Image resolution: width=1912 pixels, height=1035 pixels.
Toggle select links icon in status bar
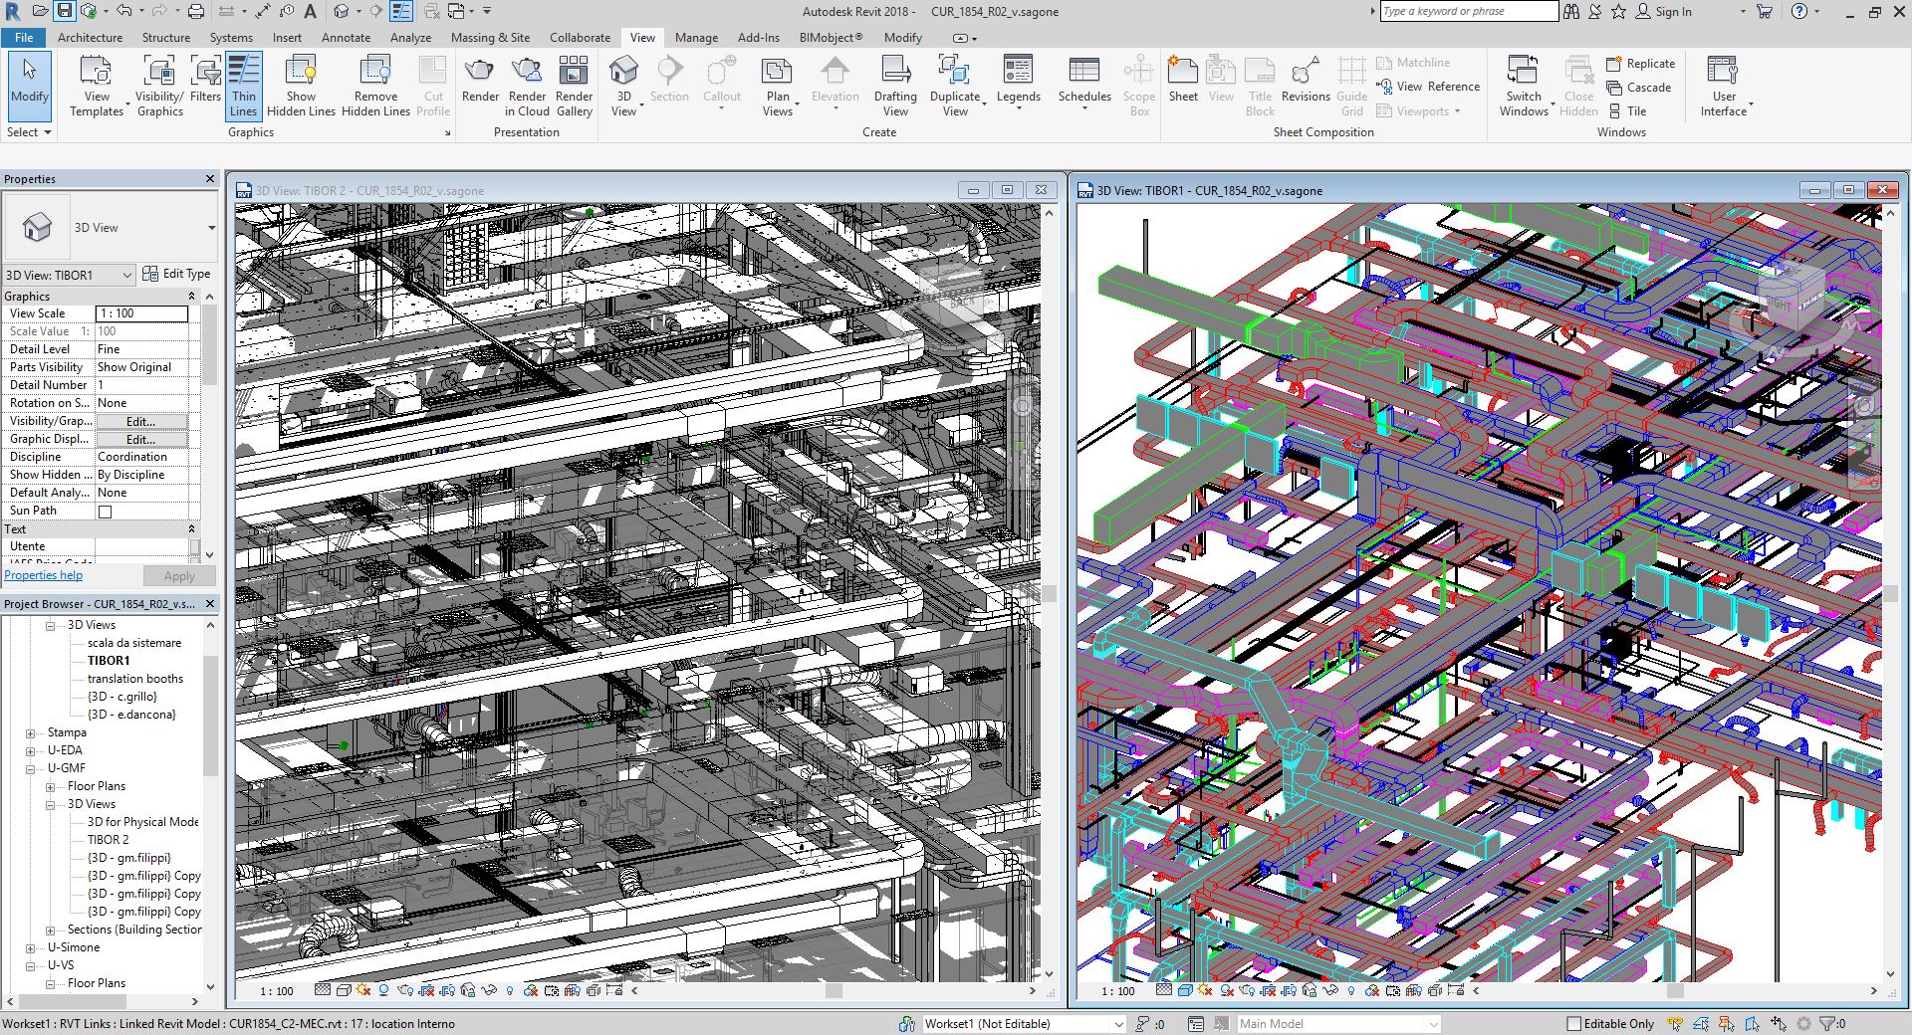click(x=1675, y=1023)
